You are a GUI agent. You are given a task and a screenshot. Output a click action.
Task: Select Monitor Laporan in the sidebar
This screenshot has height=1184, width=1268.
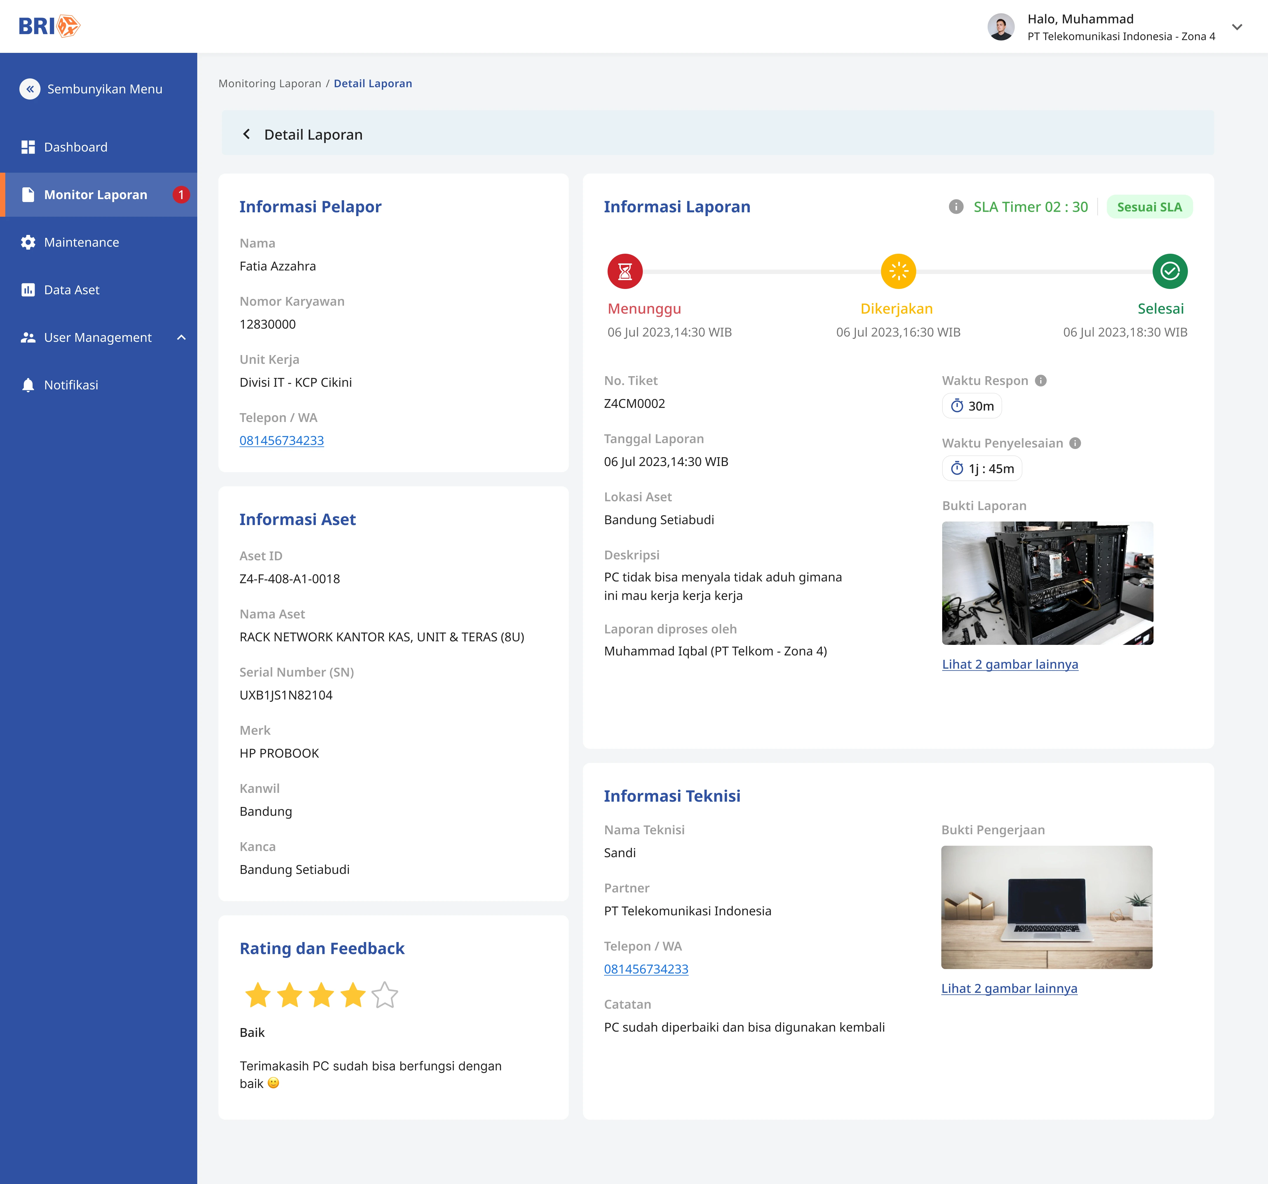pos(96,195)
